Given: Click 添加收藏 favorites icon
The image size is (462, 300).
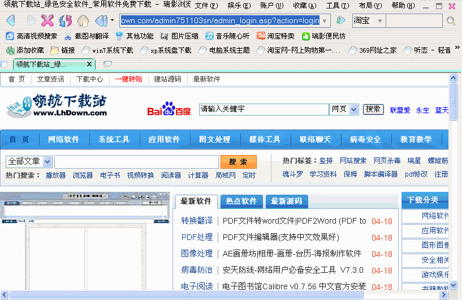Looking at the screenshot, I should pos(25,50).
